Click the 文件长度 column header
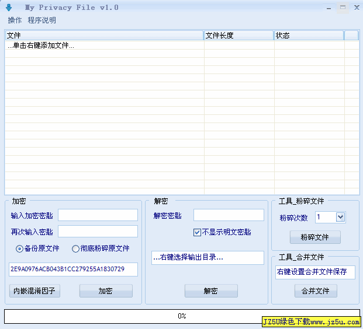Image resolution: width=363 pixels, height=329 pixels. (x=238, y=36)
